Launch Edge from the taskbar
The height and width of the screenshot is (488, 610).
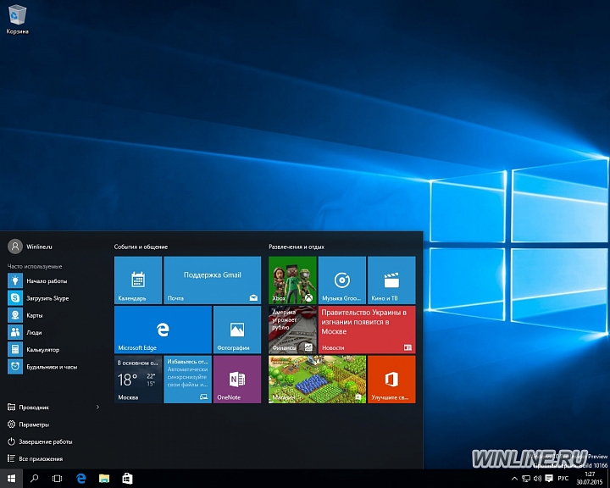coord(81,479)
